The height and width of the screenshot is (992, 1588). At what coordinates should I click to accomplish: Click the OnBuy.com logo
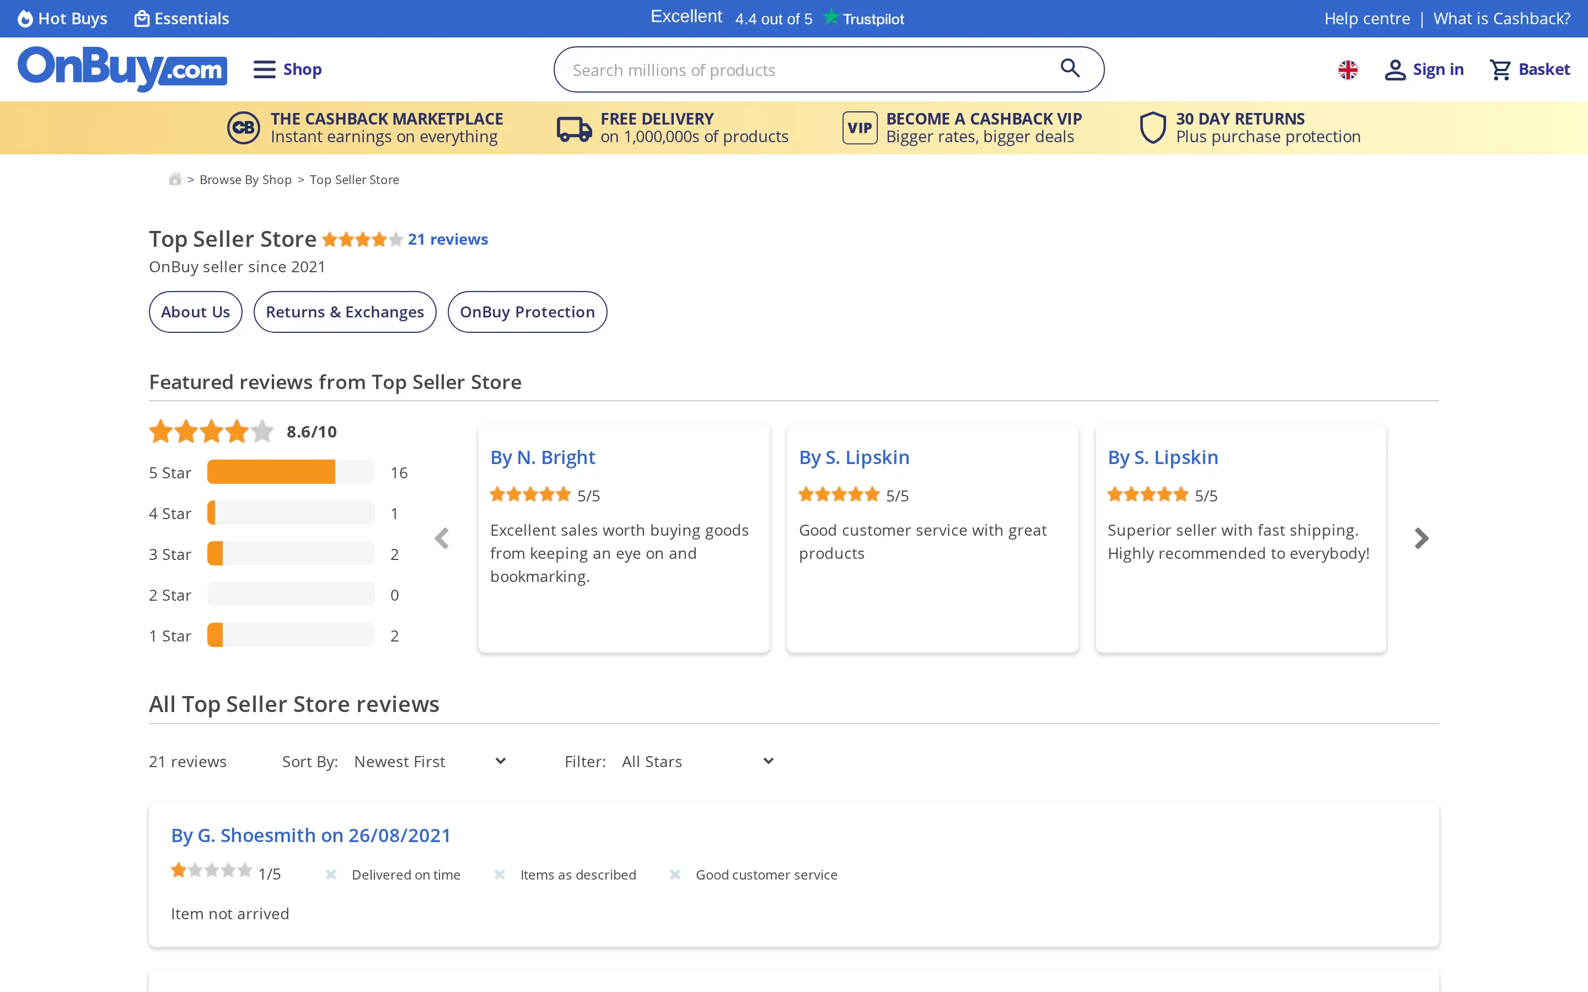pyautogui.click(x=122, y=68)
